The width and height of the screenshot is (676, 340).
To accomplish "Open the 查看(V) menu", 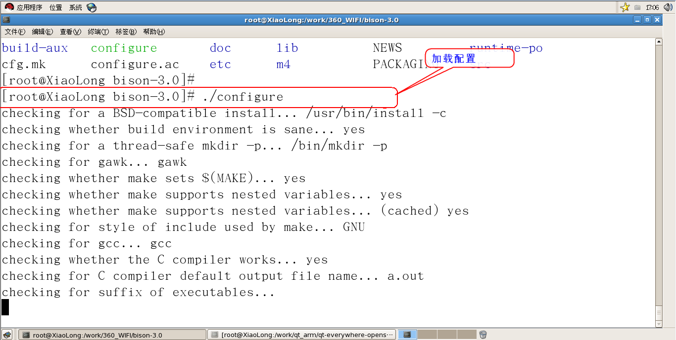I will tap(70, 32).
